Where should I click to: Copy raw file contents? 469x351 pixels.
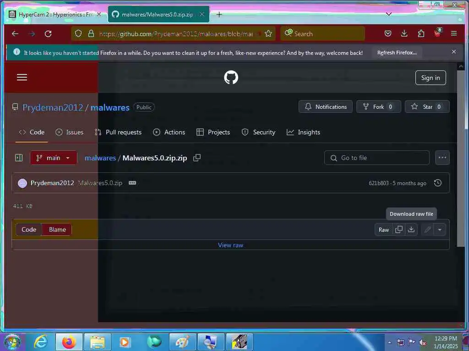[399, 229]
